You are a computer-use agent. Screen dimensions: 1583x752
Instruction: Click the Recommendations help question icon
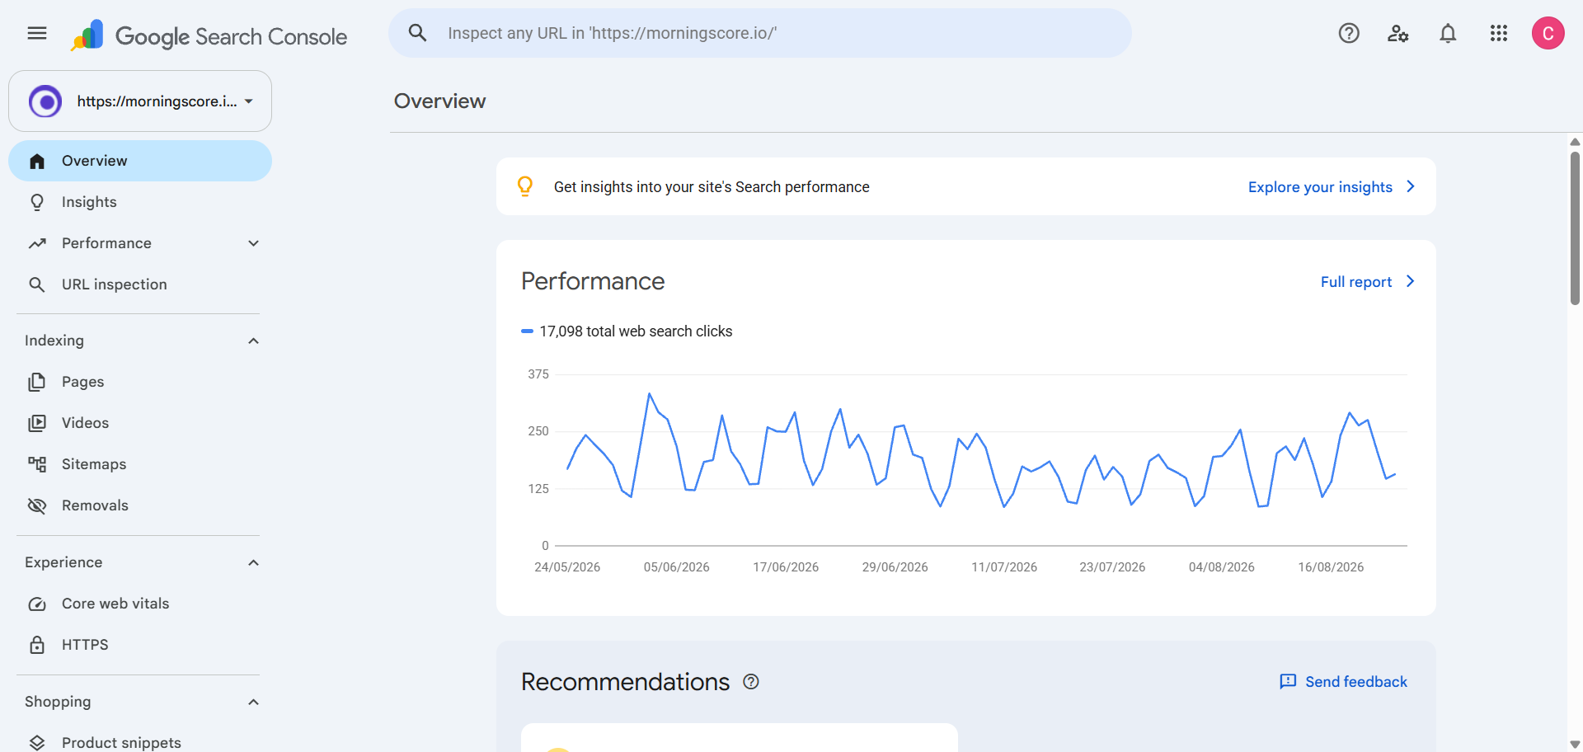coord(751,682)
